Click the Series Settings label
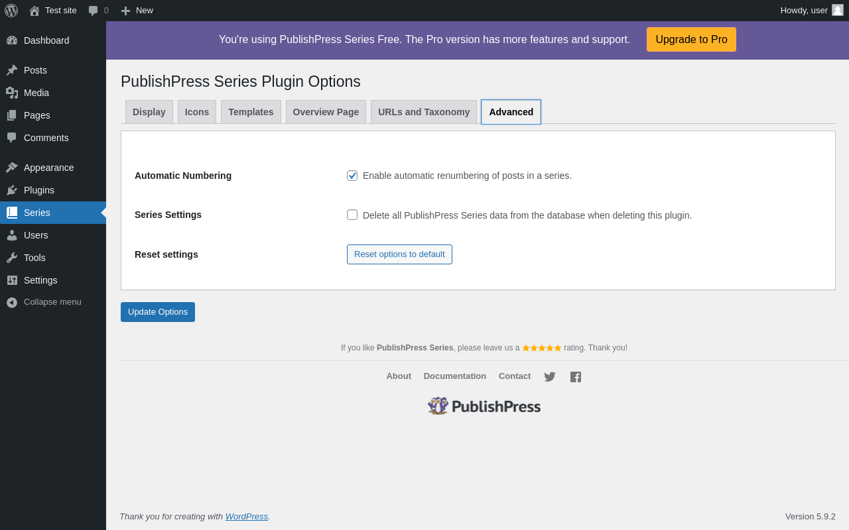Screen dimensions: 849x530 coord(168,215)
